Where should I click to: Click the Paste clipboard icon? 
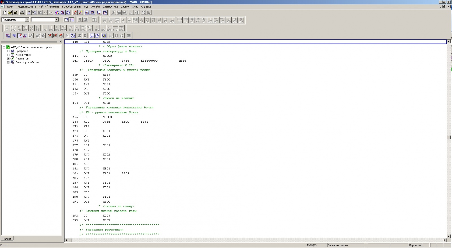coord(40,12)
